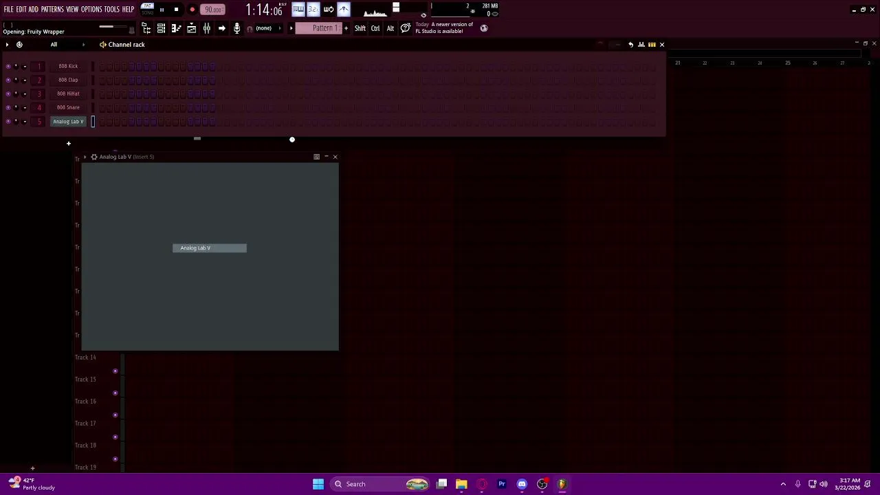Open the TOOLS menu
Screen dimensions: 880x495
pos(112,10)
